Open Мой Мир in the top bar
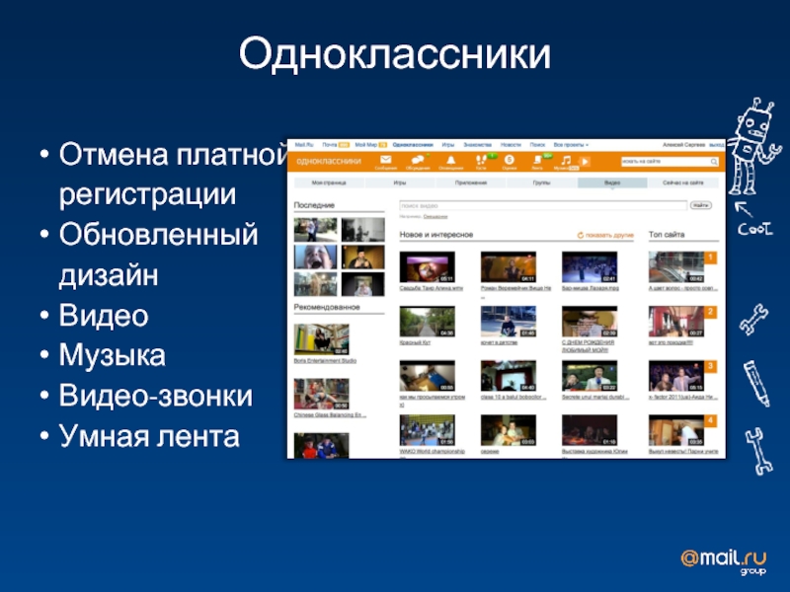The height and width of the screenshot is (592, 790). point(365,145)
